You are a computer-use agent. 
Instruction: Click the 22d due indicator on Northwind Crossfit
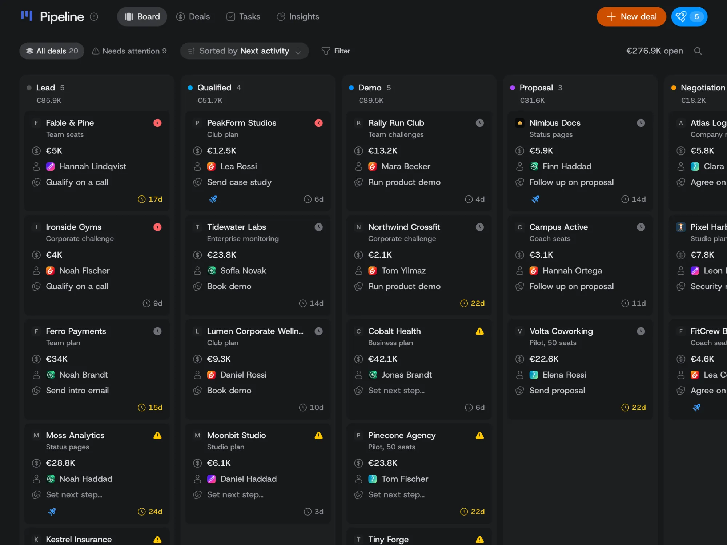(x=472, y=303)
